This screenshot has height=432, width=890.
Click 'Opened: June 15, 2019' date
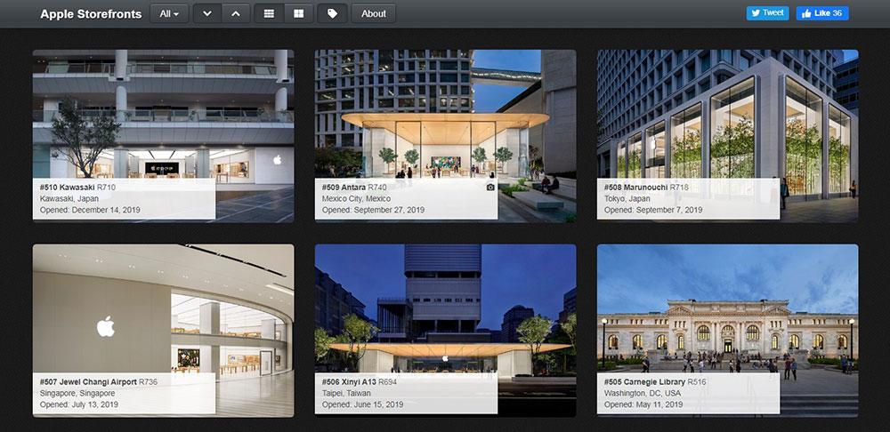pyautogui.click(x=363, y=404)
